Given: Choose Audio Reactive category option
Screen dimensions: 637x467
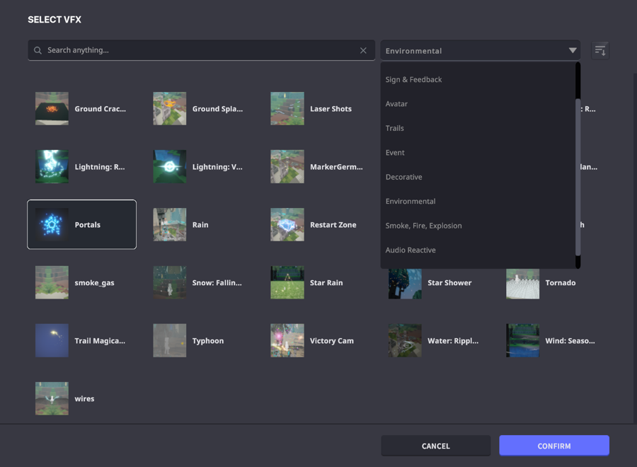Looking at the screenshot, I should coord(411,250).
